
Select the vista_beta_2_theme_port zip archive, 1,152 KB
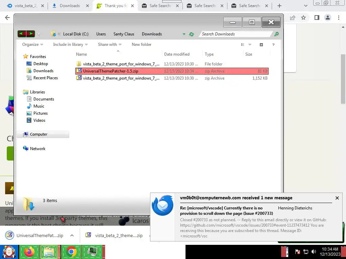(172, 78)
